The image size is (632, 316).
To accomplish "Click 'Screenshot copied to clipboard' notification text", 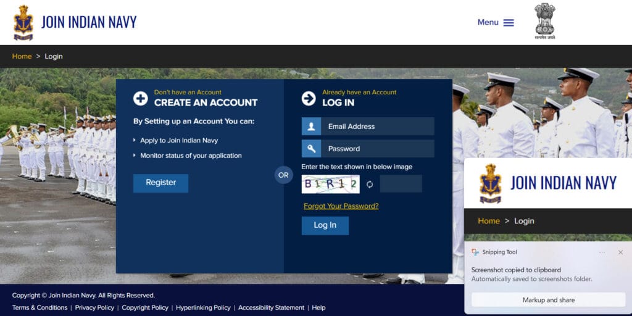I will tap(516, 270).
